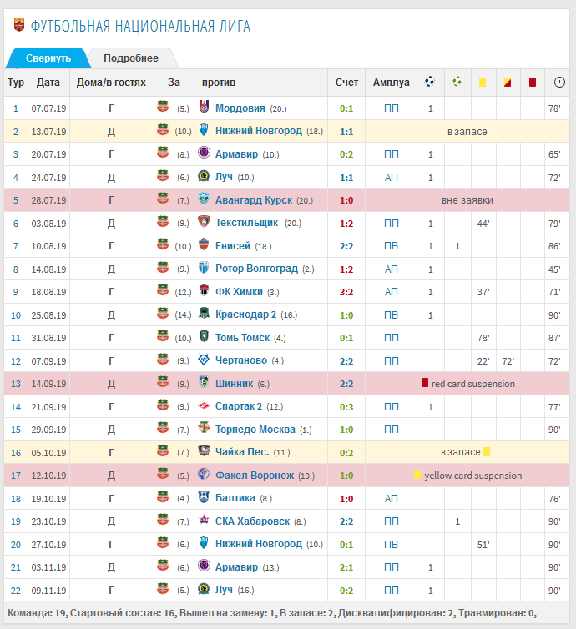
Task: Click own team crest in round 1 row
Action: 163,107
